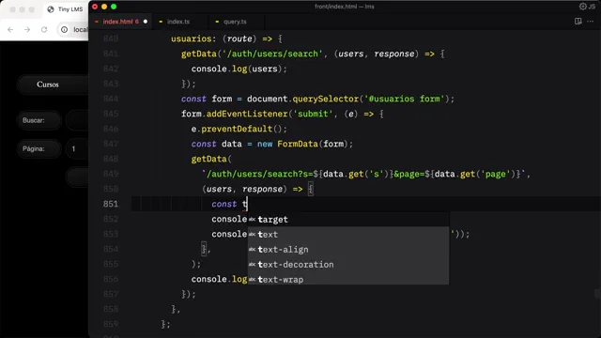This screenshot has width=601, height=338.
Task: Click the abc icon next to 'text-align'
Action: coord(252,249)
